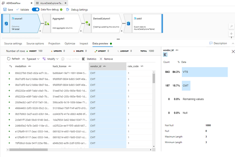Add transformation after Aggregate1 plus

click(x=81, y=31)
